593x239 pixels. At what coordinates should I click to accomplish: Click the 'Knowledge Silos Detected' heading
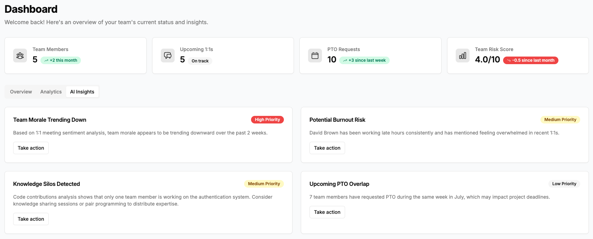(47, 184)
